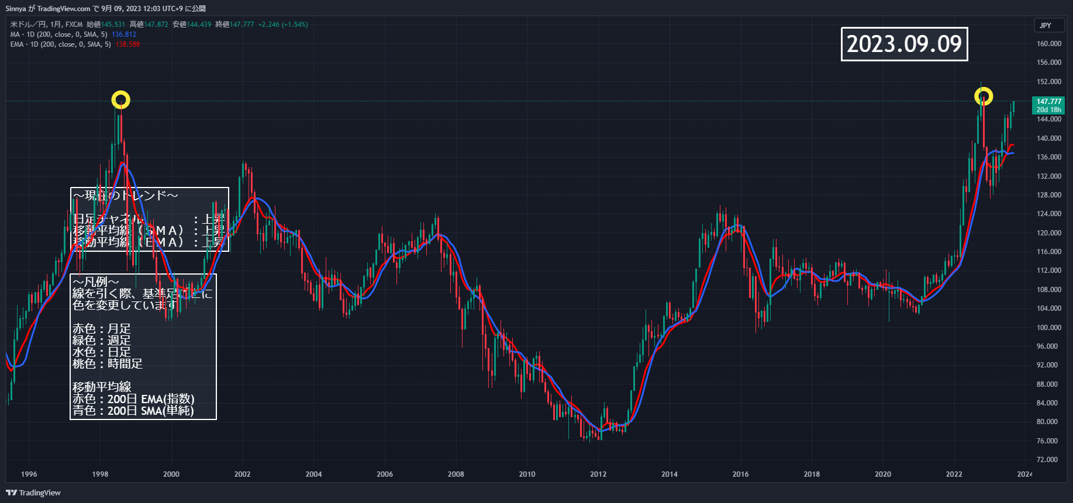Viewport: 1073px width, 503px height.
Task: Select the 米ドル/円 symbol title in legend
Action: pyautogui.click(x=28, y=25)
